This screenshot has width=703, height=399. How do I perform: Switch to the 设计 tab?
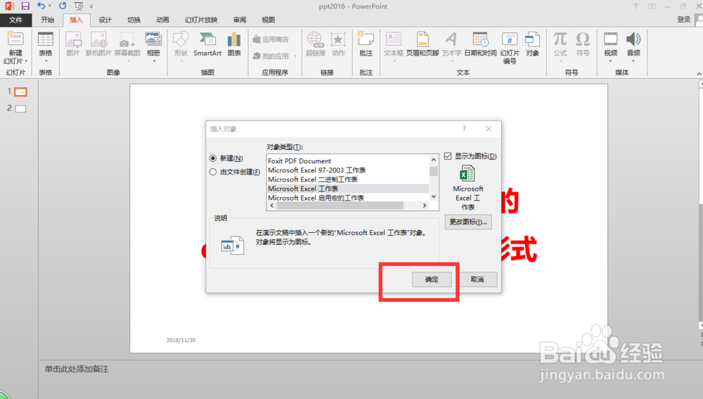tap(105, 20)
